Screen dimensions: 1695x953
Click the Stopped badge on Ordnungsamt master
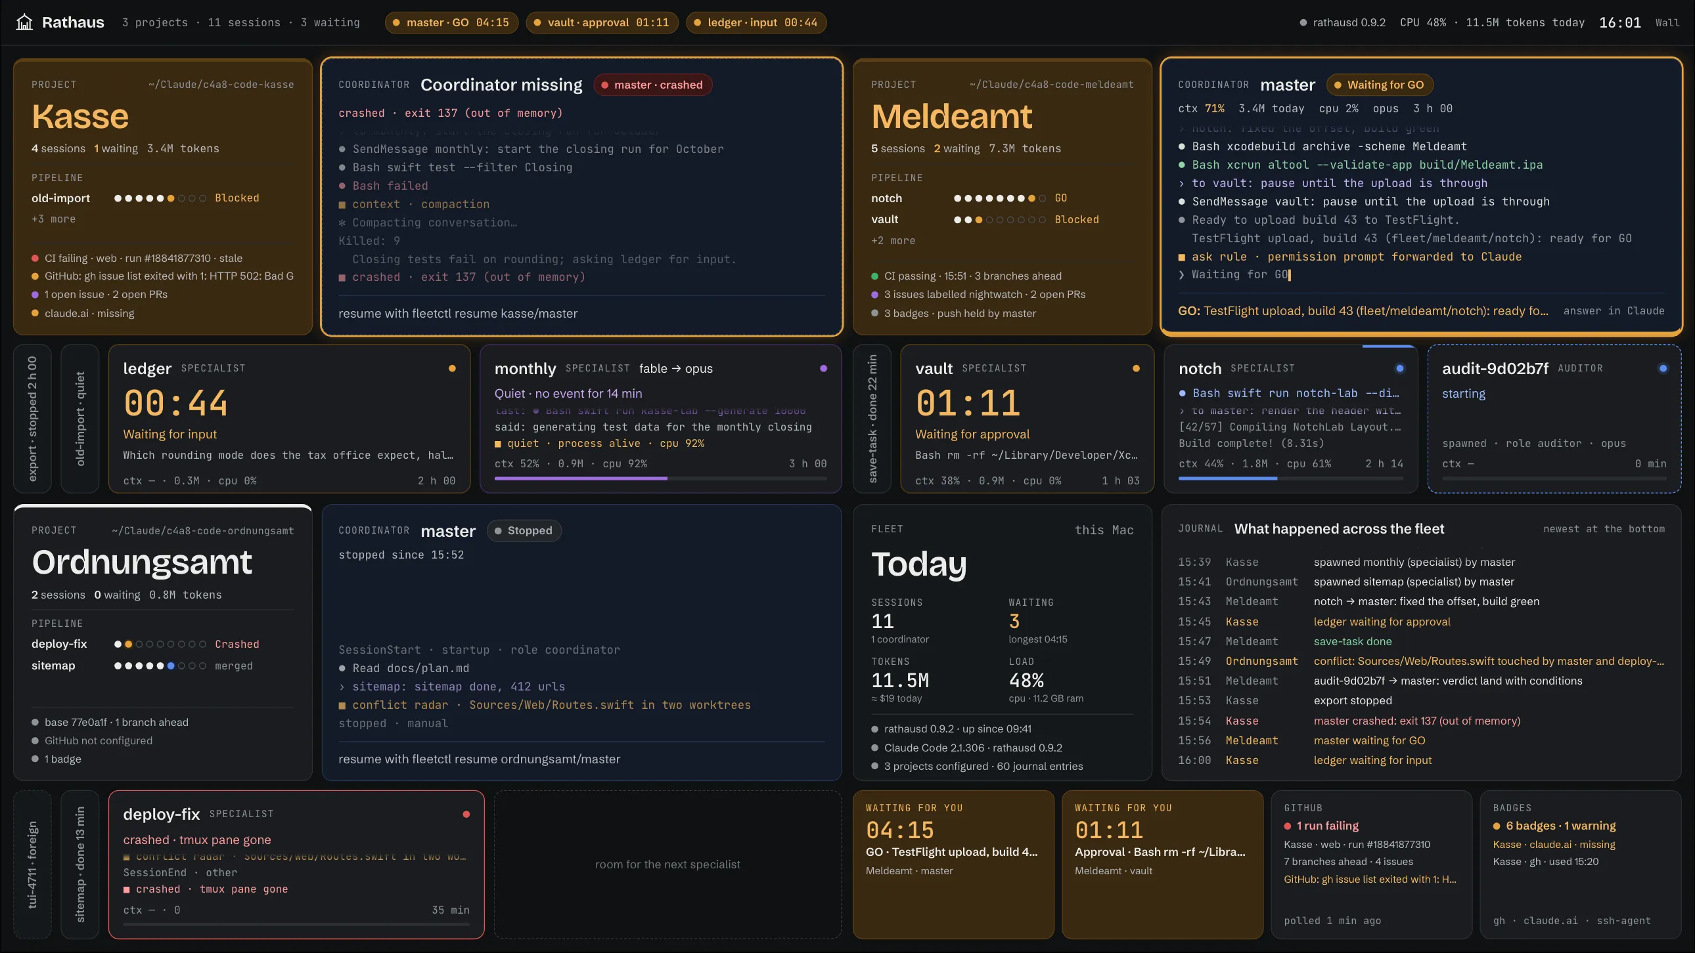524,530
